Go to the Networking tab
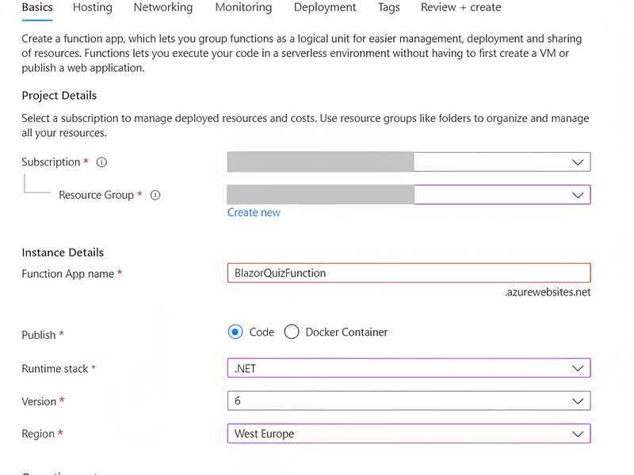Viewport: 634px width, 475px height. (x=163, y=7)
